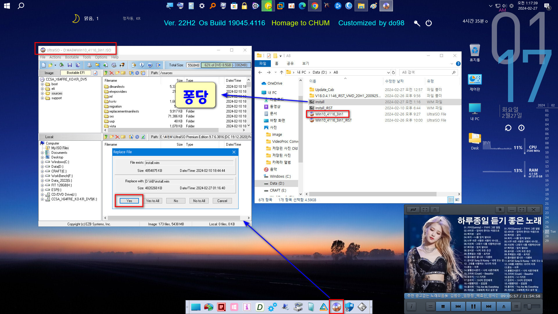Select Win10_4116_3in1 file in Explorer

point(329,114)
